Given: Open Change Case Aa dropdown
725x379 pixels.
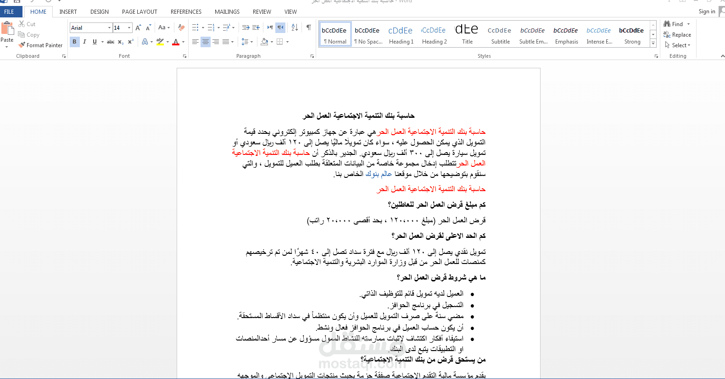Looking at the screenshot, I should pos(164,27).
